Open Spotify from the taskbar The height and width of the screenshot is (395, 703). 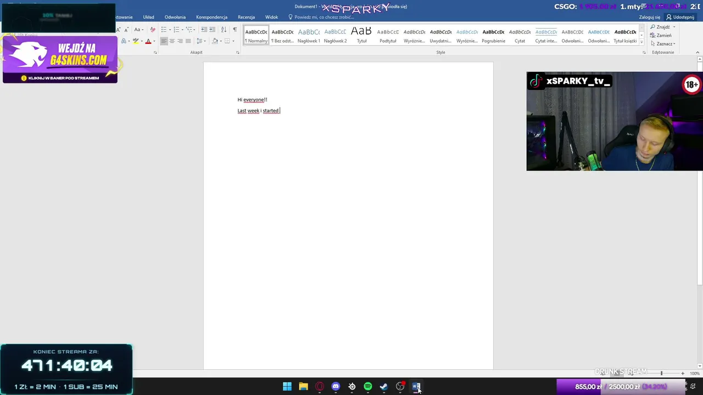point(368,387)
